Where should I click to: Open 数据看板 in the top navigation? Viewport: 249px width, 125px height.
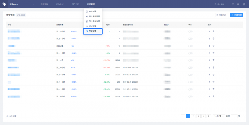click(44, 4)
